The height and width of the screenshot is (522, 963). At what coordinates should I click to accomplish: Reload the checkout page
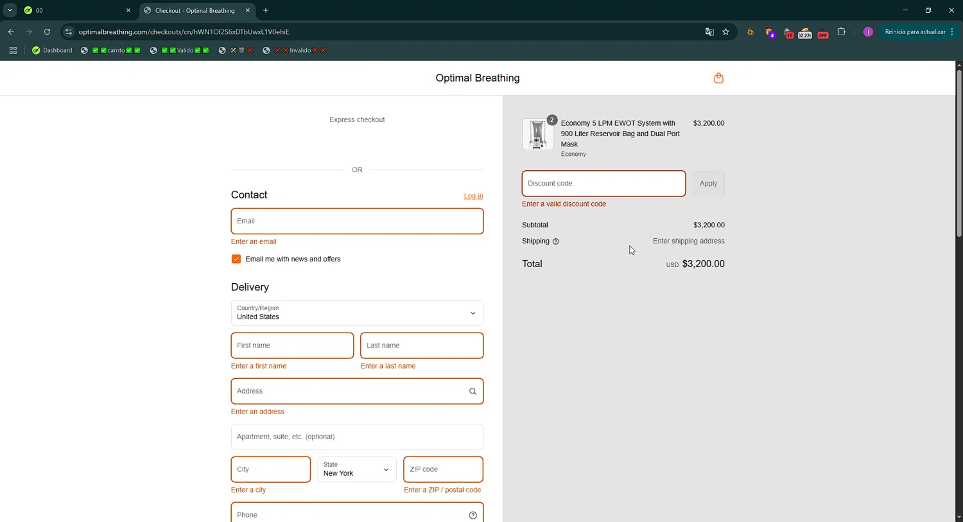tap(47, 31)
